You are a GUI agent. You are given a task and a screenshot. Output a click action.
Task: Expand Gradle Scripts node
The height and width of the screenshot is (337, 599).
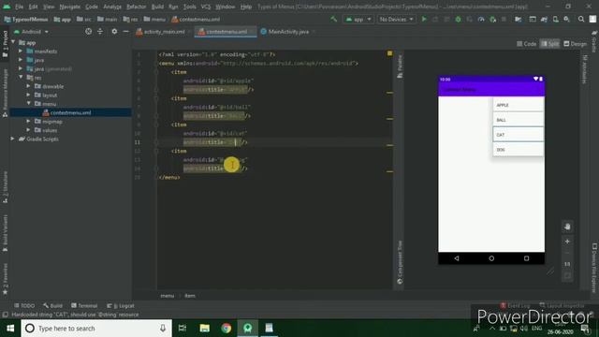13,139
